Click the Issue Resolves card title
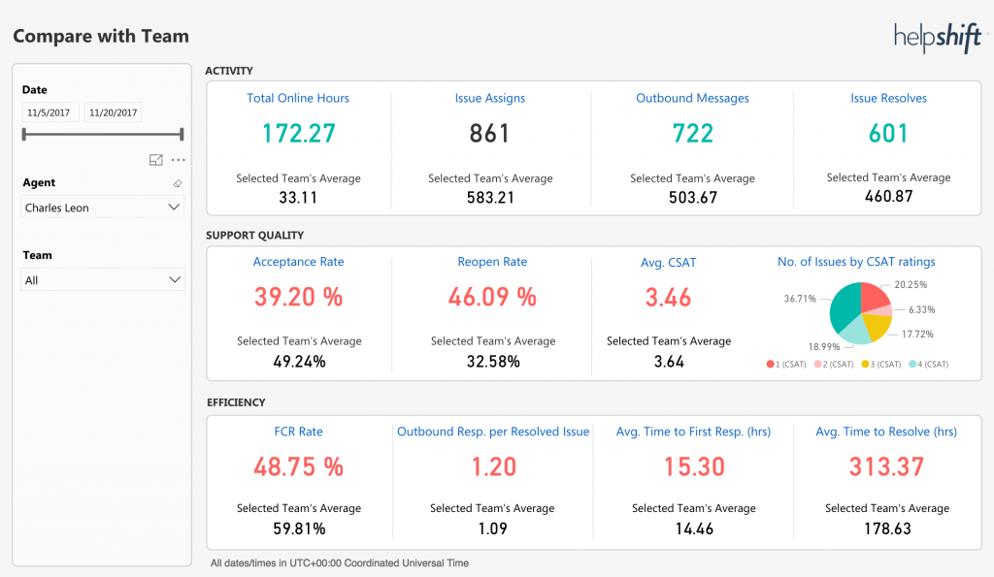The height and width of the screenshot is (577, 994). tap(889, 98)
